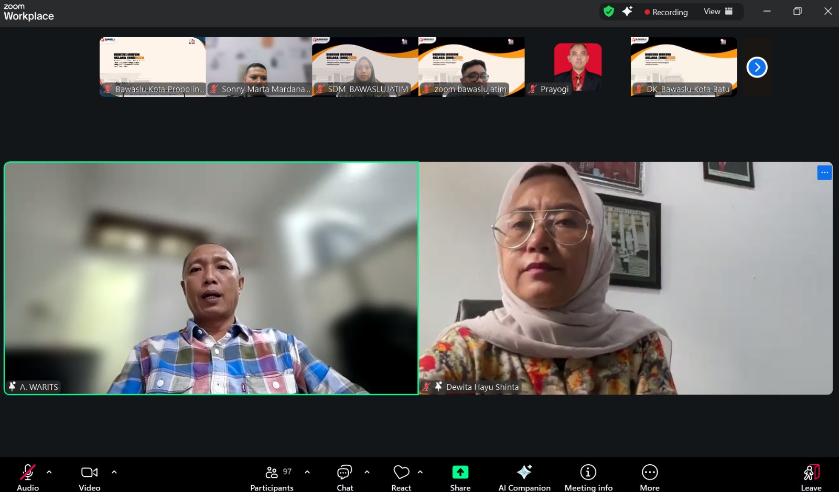839x492 pixels.
Task: Click participant count 97
Action: coord(287,472)
